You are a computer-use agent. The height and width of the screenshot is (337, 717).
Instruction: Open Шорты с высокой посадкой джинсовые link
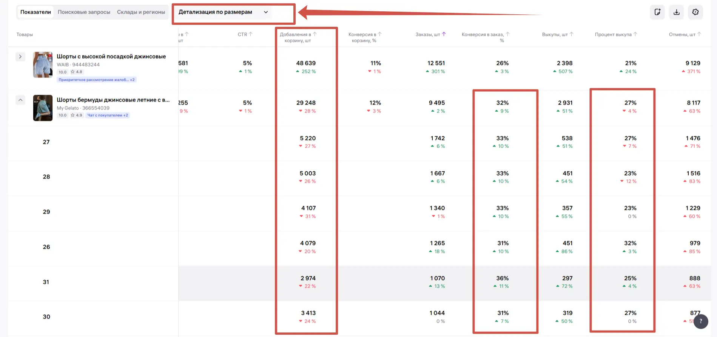pos(111,57)
